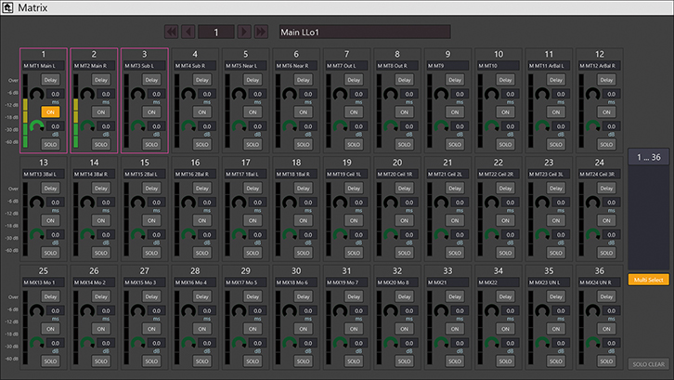Toggle the Multi Select button
This screenshot has width=674, height=380.
[648, 279]
